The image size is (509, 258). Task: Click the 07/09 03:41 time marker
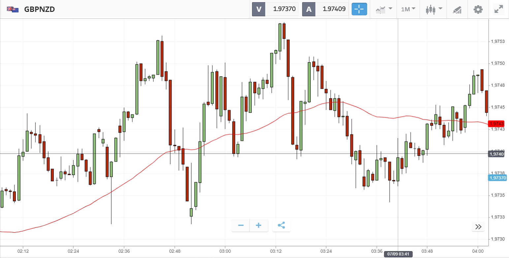point(398,254)
